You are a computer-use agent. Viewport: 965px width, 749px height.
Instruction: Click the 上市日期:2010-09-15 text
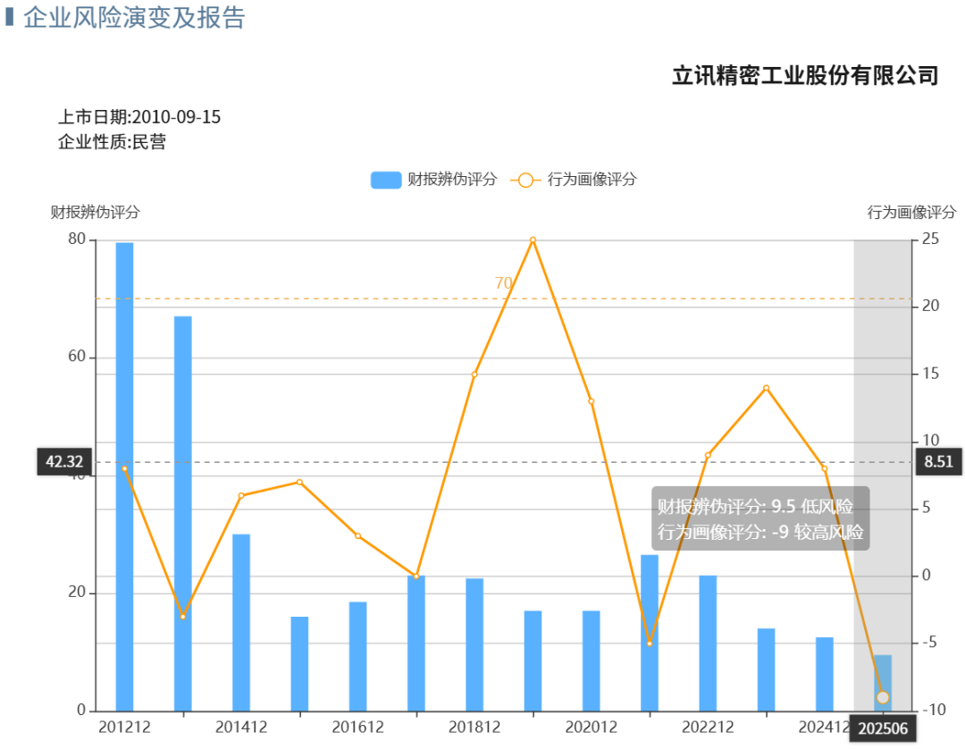click(x=139, y=117)
